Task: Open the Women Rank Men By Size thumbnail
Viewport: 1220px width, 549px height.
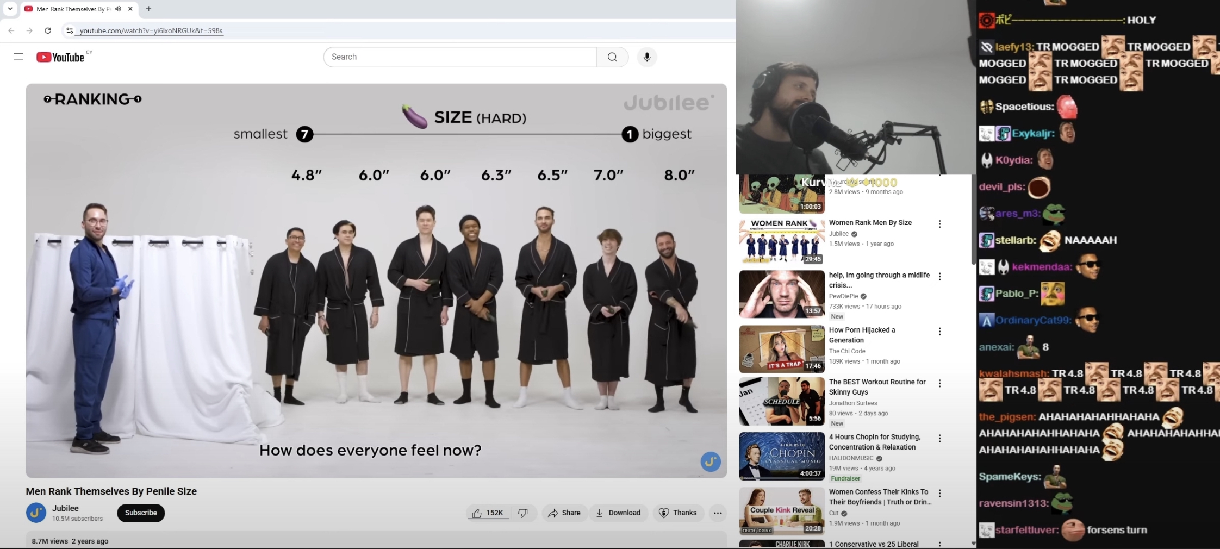Action: [782, 241]
